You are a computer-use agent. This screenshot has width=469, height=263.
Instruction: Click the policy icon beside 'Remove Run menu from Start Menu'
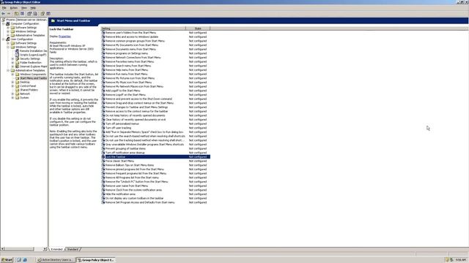(x=103, y=74)
